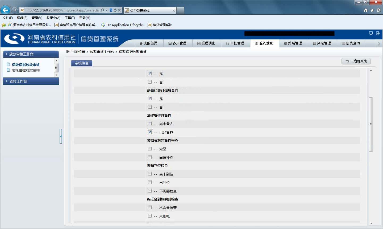The width and height of the screenshot is (383, 229).
Task: Open the address bar dropdown arrow
Action: coord(106,10)
